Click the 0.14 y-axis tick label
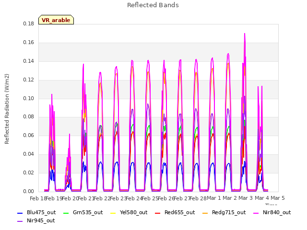Viewport: 307px width, 230px height. click(29, 61)
